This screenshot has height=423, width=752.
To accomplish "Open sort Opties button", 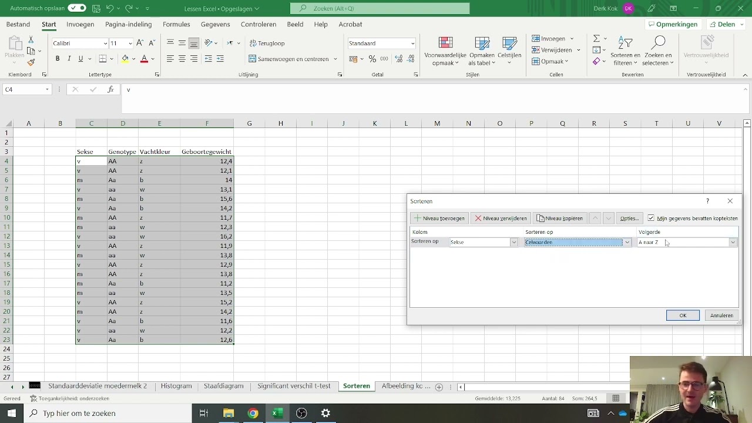I will click(x=629, y=218).
